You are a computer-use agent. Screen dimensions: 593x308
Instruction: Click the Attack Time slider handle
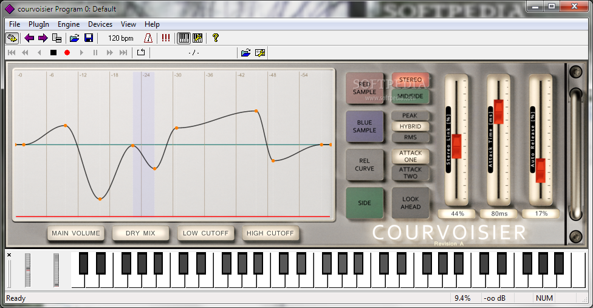tap(499, 112)
